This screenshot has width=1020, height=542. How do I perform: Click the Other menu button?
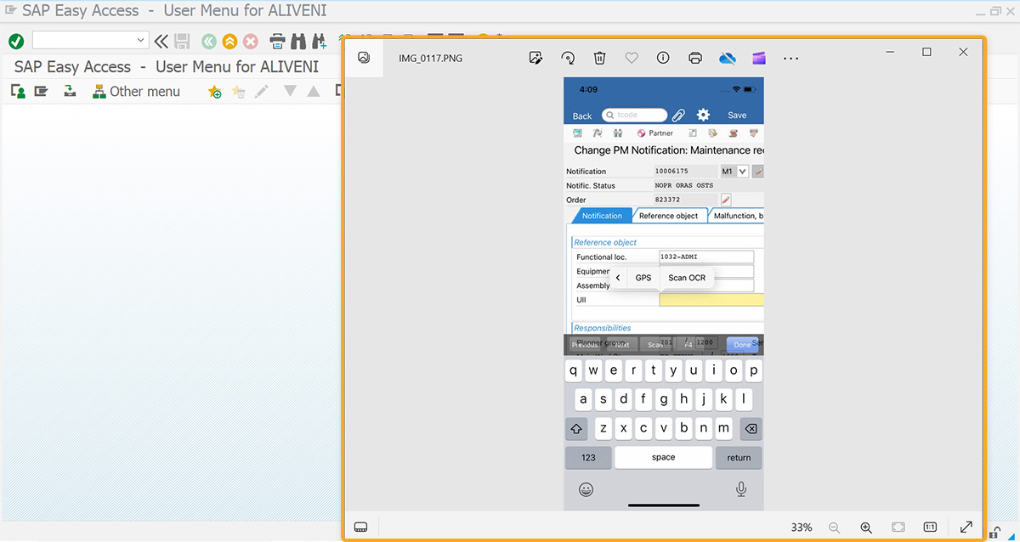(136, 91)
